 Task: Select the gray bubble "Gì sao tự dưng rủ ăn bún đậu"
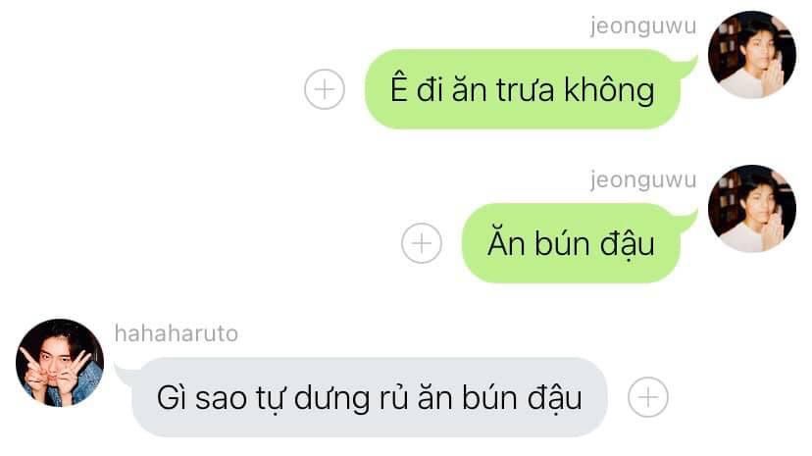[365, 397]
